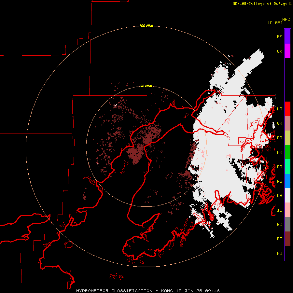Viewport: 293px width, 293px height.
Task: Click the BI legend label
Action: click(279, 239)
